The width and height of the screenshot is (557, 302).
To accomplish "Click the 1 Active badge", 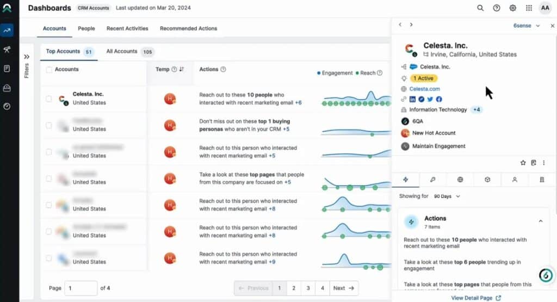I will tap(423, 78).
